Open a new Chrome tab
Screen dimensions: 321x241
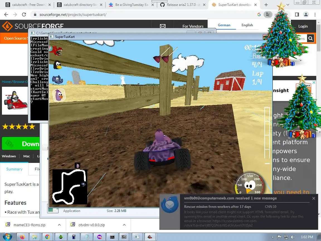click(x=266, y=5)
